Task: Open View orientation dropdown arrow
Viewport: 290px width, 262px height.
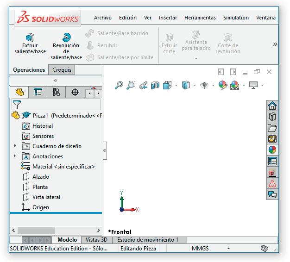Action: 176,85
